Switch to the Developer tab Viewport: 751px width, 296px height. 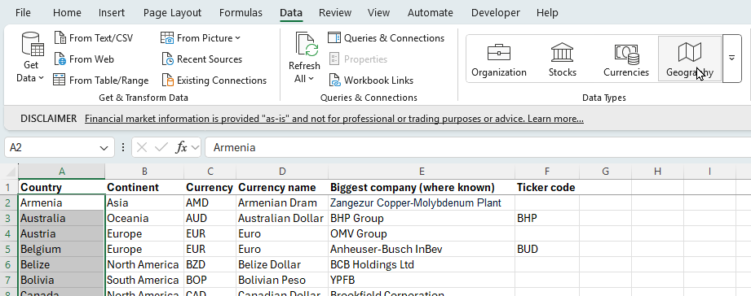coord(495,12)
